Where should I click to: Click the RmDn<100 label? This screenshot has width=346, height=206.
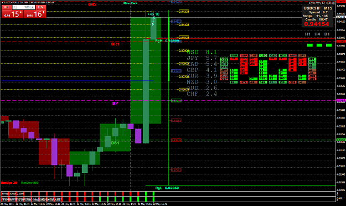(30, 183)
